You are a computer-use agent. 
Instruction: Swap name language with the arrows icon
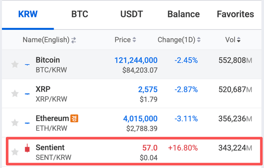tap(74, 40)
